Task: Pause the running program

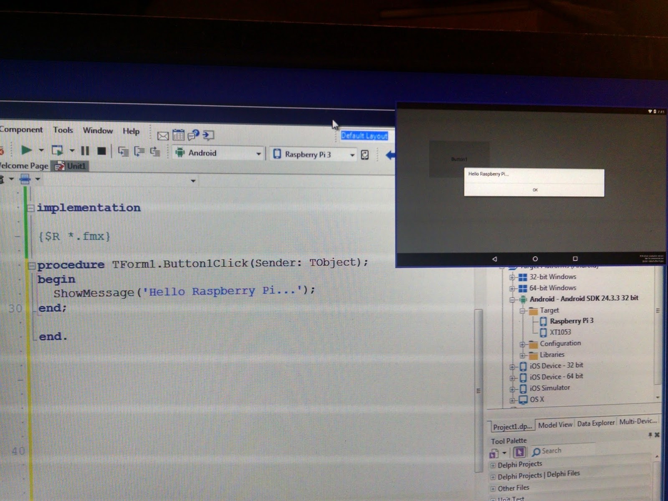Action: (85, 151)
